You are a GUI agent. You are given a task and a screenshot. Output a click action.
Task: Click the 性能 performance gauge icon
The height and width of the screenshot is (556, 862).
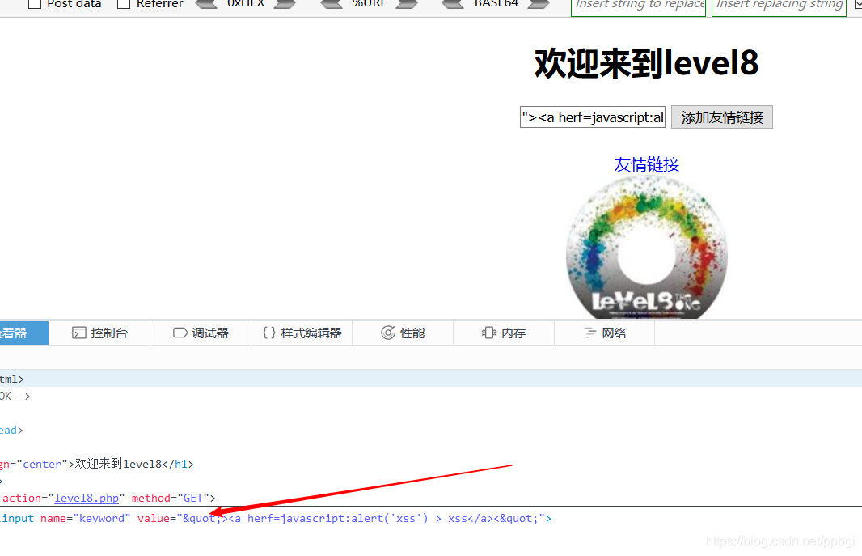pyautogui.click(x=388, y=333)
